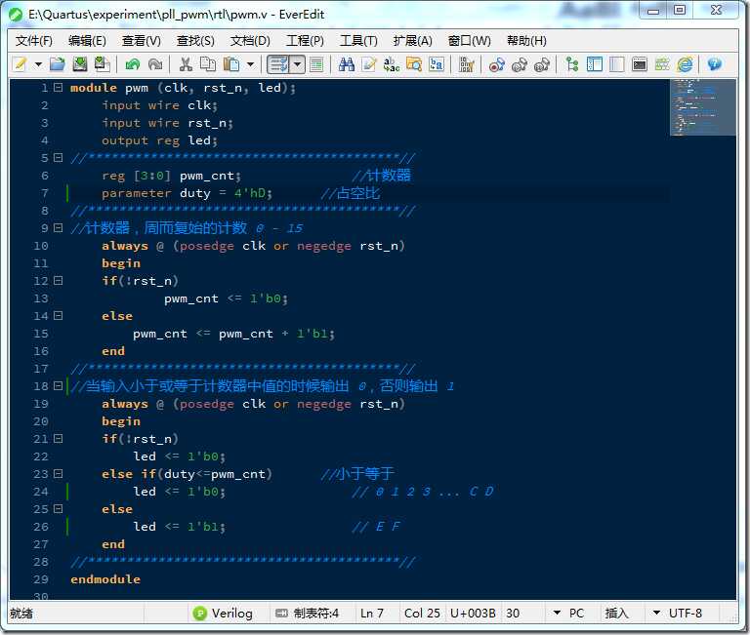Open the 文件(F) menu
This screenshot has height=635, width=750.
pos(34,41)
